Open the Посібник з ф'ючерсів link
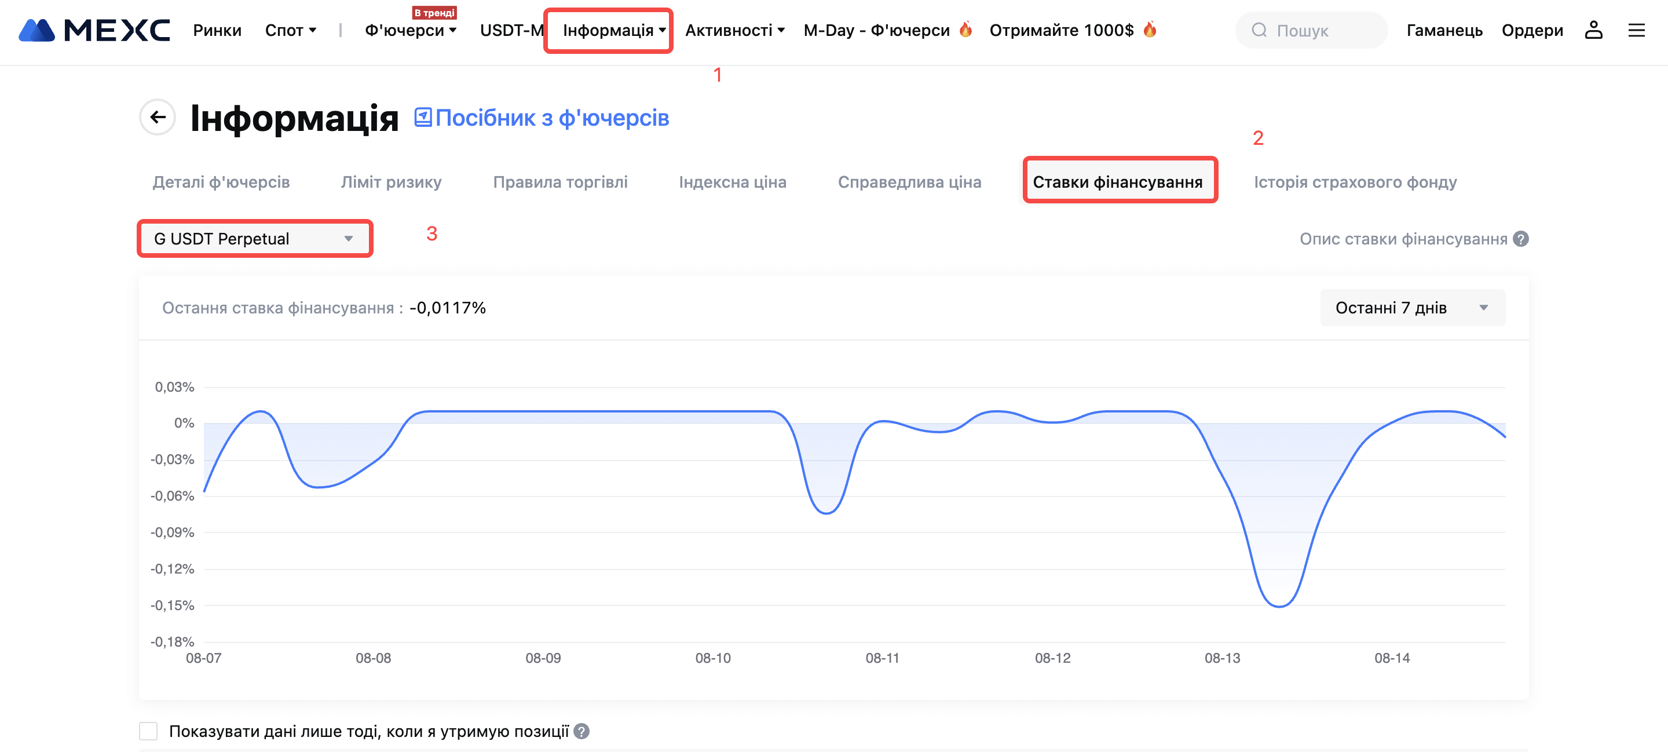Viewport: 1668px width, 752px height. pyautogui.click(x=552, y=118)
